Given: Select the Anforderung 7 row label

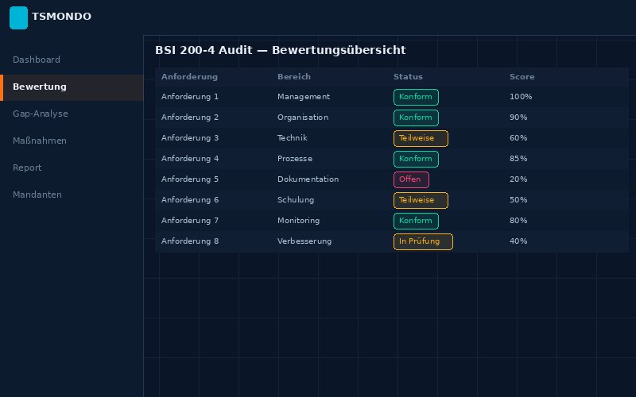Looking at the screenshot, I should pos(190,221).
